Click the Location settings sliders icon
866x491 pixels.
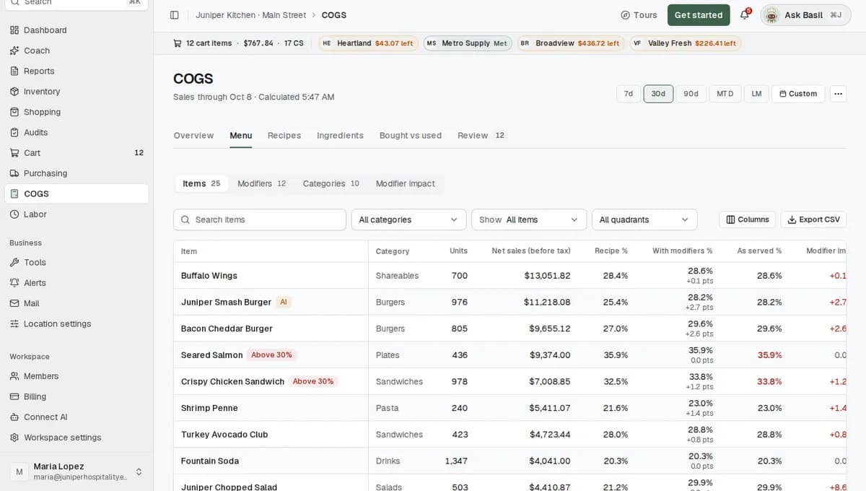14,324
